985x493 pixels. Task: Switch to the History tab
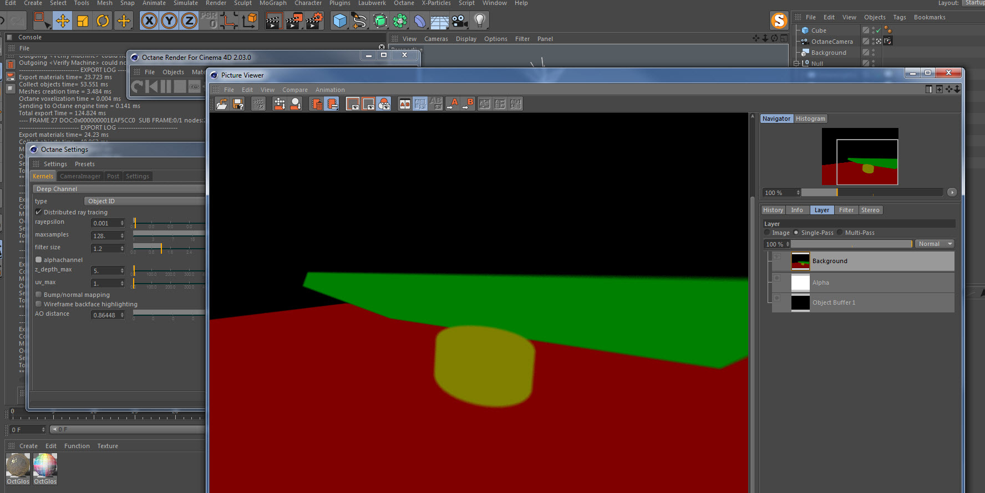click(x=773, y=210)
